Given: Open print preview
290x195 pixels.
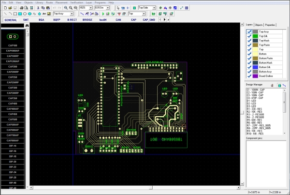Looking at the screenshot, I should point(27,8).
